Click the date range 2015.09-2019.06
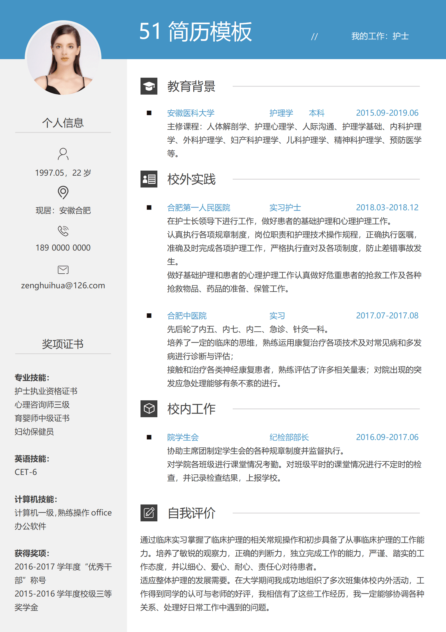This screenshot has width=446, height=632. (x=387, y=113)
